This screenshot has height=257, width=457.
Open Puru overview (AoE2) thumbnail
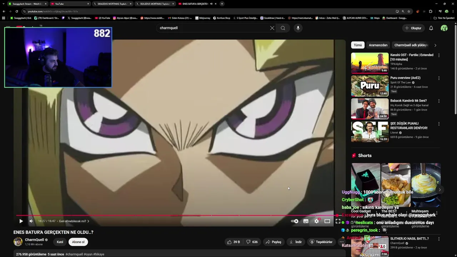(x=370, y=86)
